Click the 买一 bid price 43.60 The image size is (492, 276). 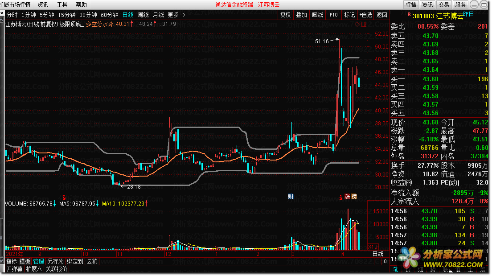430,79
